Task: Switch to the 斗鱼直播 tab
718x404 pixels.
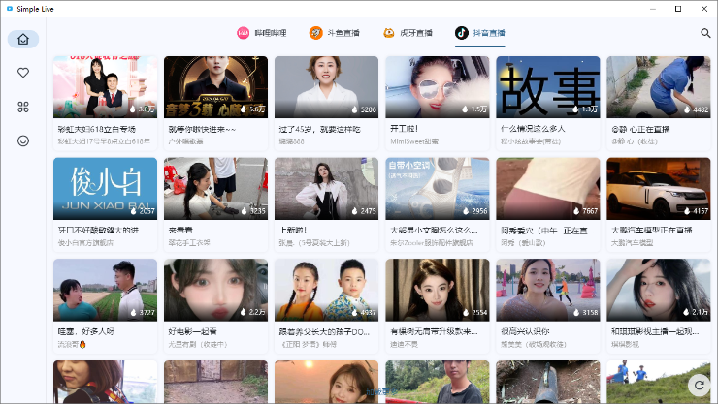Action: 335,33
